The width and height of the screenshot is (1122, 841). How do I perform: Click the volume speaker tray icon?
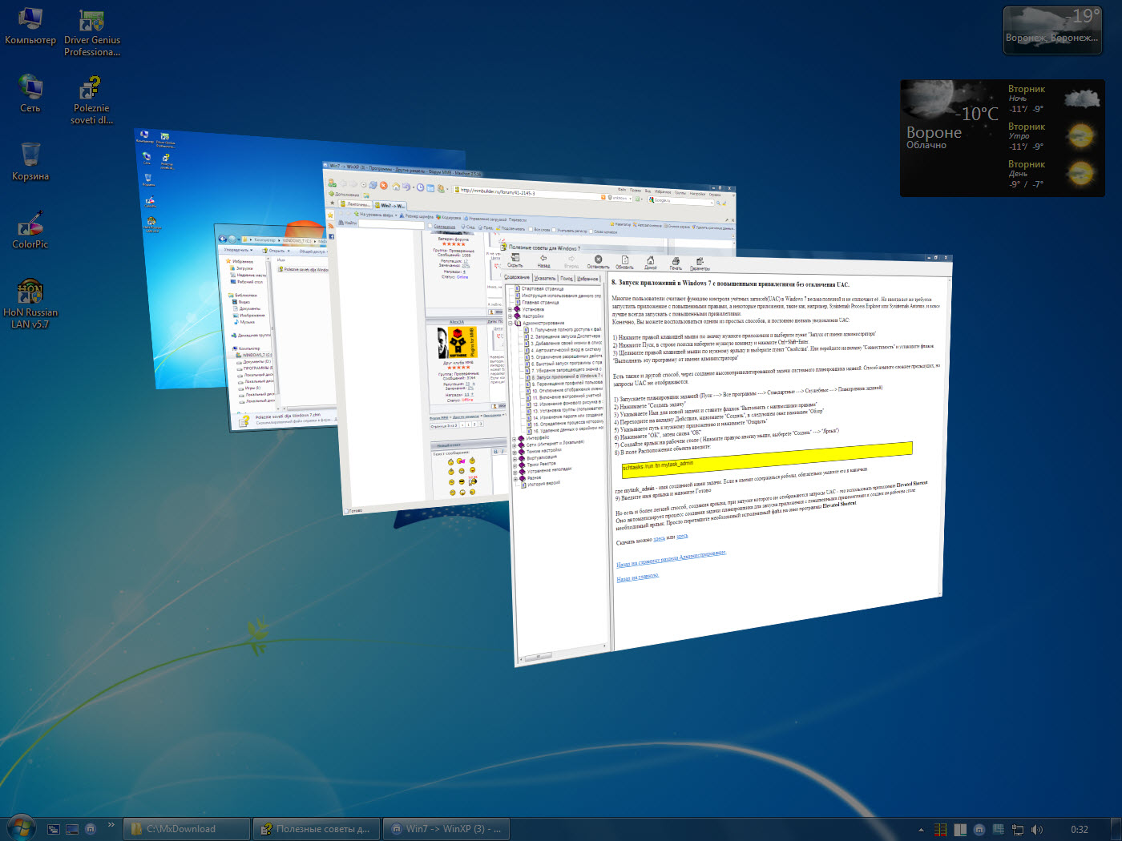tap(1037, 829)
